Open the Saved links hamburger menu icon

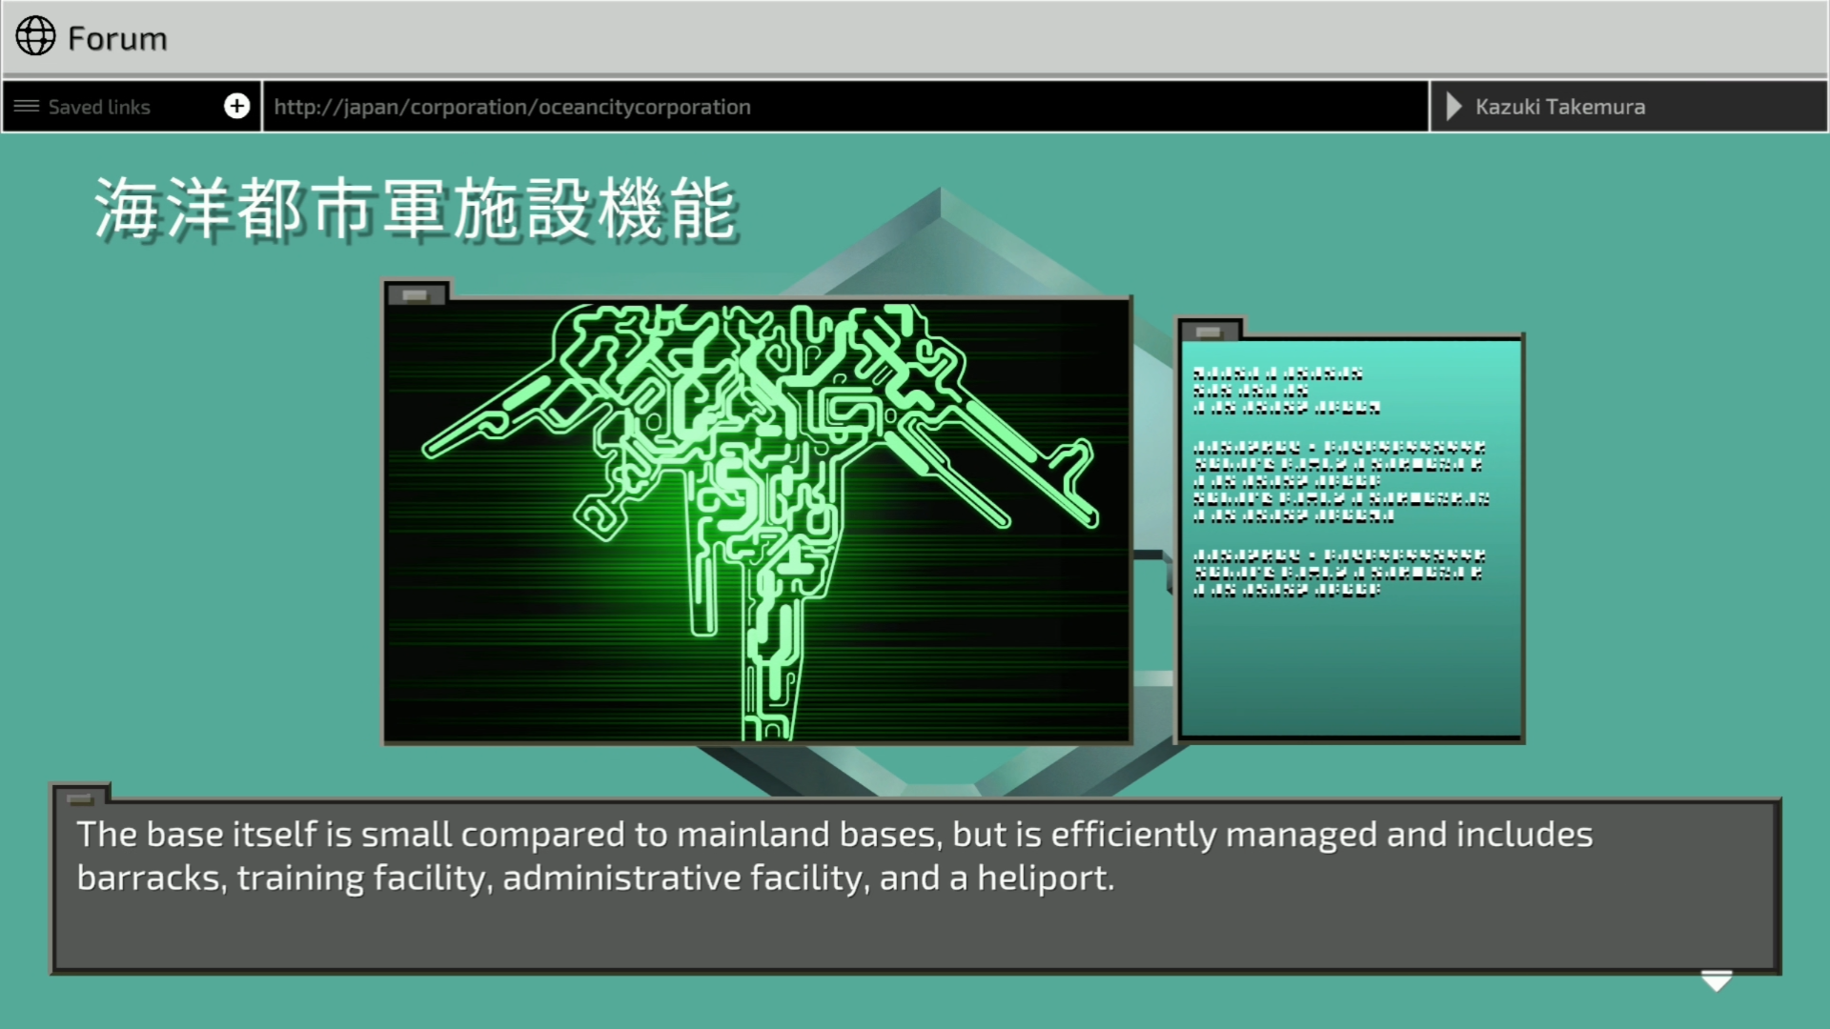(x=26, y=106)
